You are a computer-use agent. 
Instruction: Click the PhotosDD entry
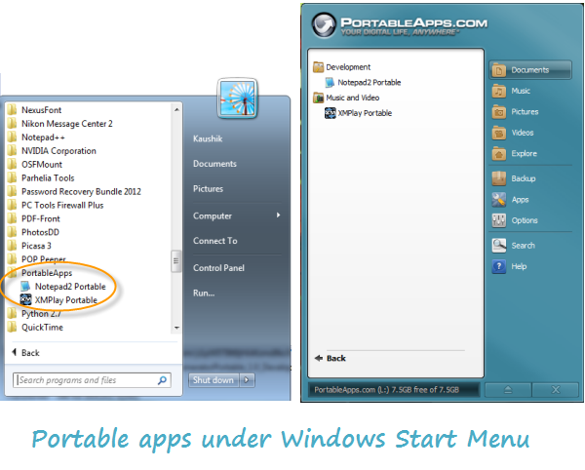coord(33,232)
